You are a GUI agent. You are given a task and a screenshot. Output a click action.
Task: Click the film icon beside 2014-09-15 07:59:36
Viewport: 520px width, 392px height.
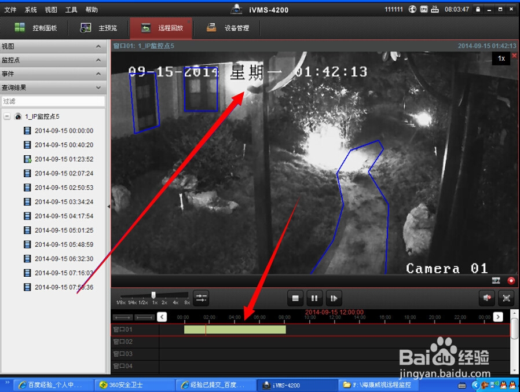[x=27, y=287]
